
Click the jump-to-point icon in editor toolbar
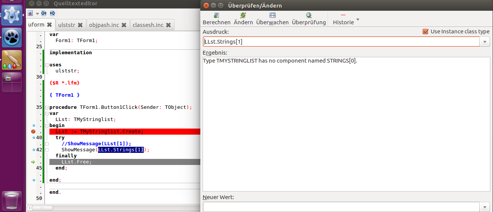tap(30, 13)
